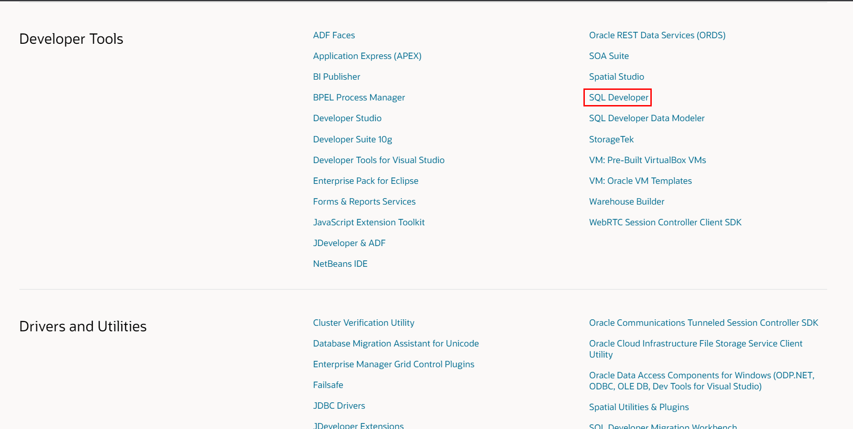This screenshot has height=429, width=853.
Task: Go to JDeveloper & ADF downloads
Action: tap(349, 243)
